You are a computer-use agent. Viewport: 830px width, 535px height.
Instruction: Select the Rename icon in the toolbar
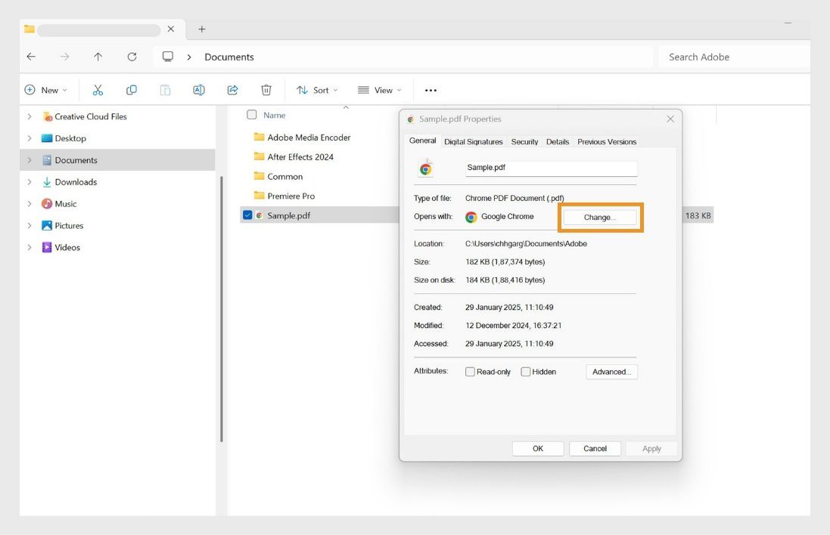coord(199,89)
